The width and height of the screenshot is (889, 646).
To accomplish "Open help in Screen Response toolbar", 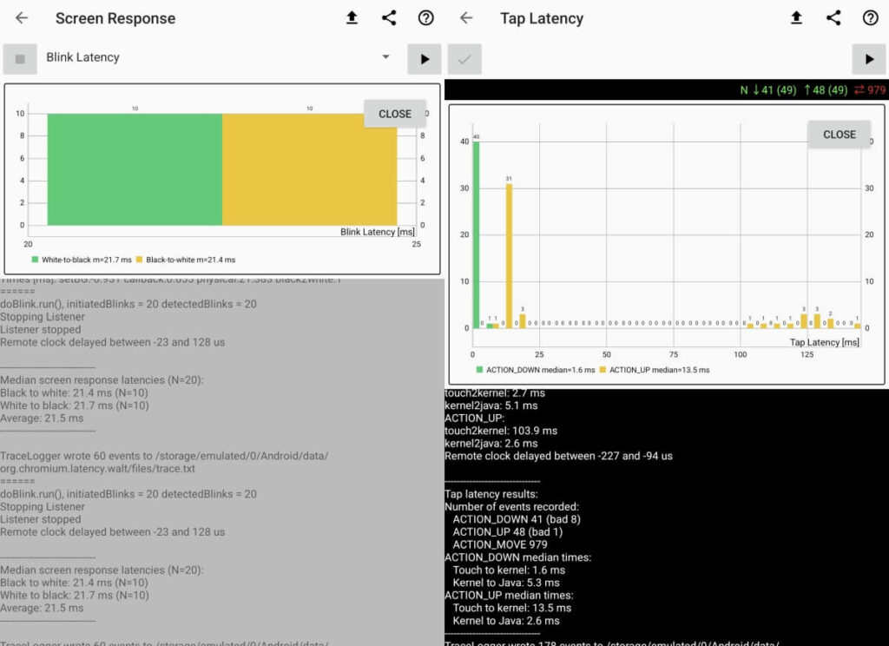I will pyautogui.click(x=425, y=18).
